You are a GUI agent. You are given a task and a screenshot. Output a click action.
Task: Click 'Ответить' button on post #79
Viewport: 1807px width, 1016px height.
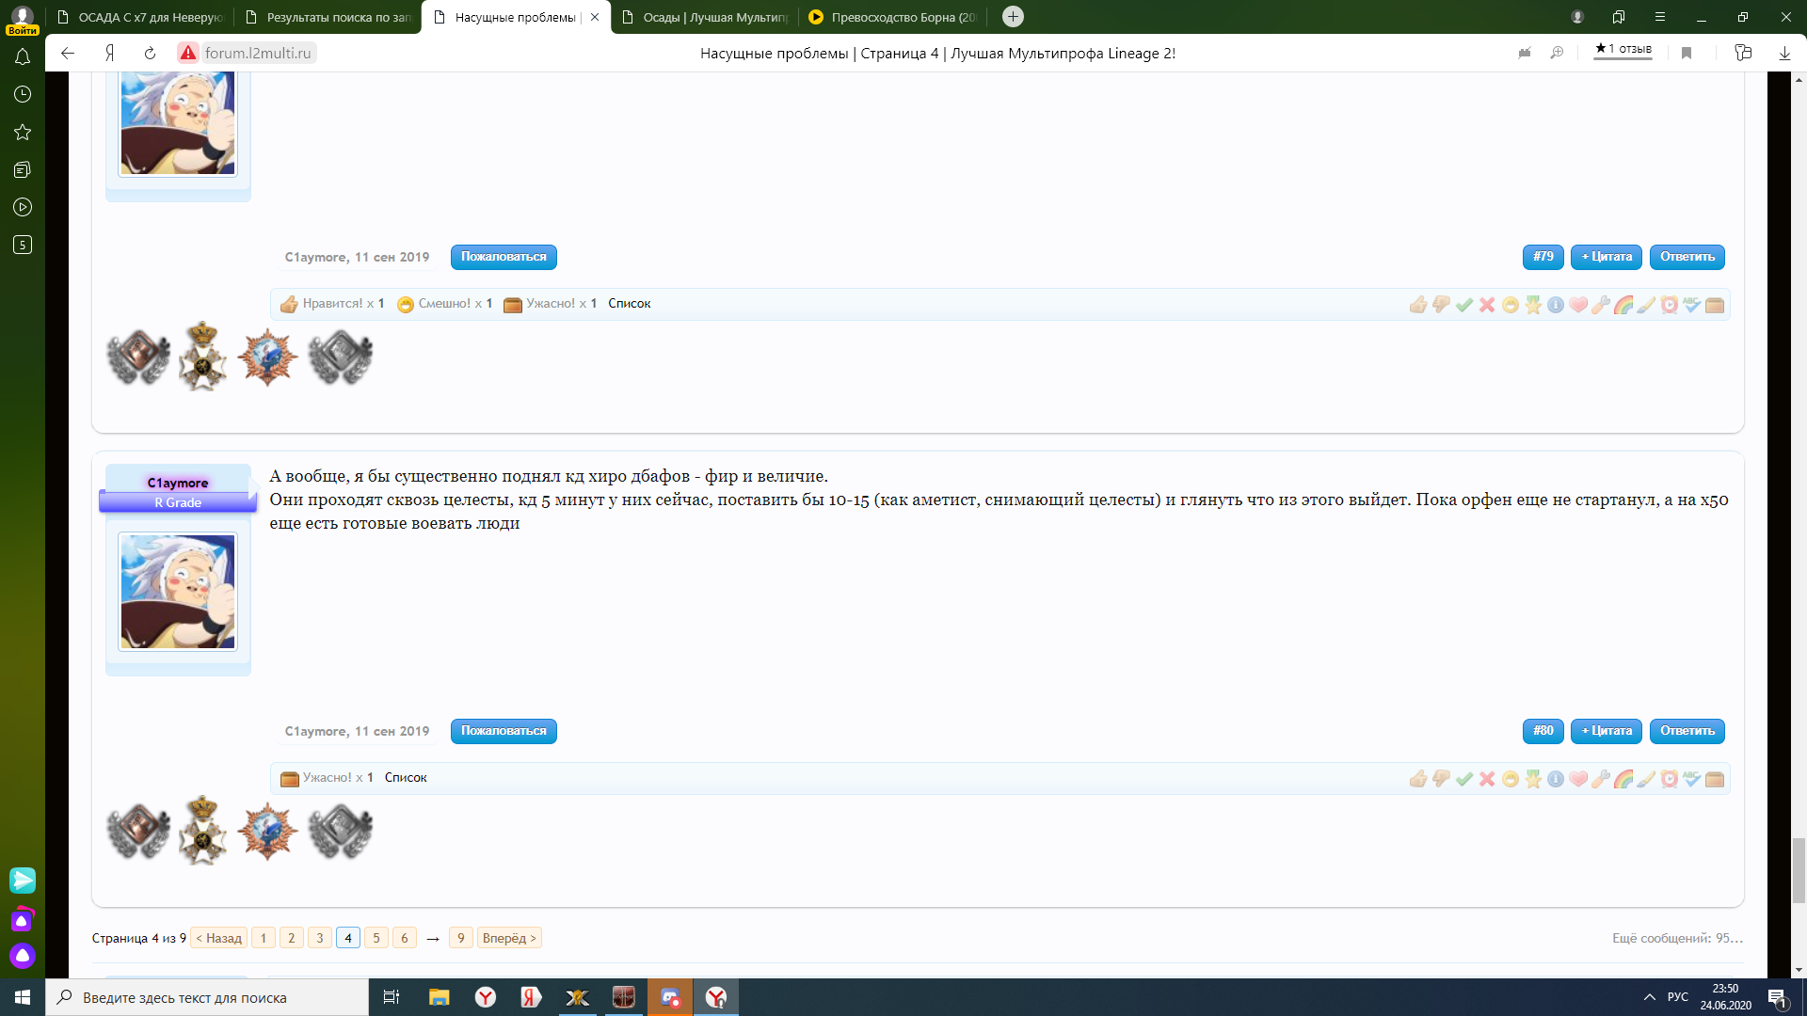tap(1687, 257)
